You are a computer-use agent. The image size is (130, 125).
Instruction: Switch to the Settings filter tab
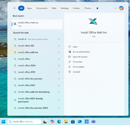point(64,8)
